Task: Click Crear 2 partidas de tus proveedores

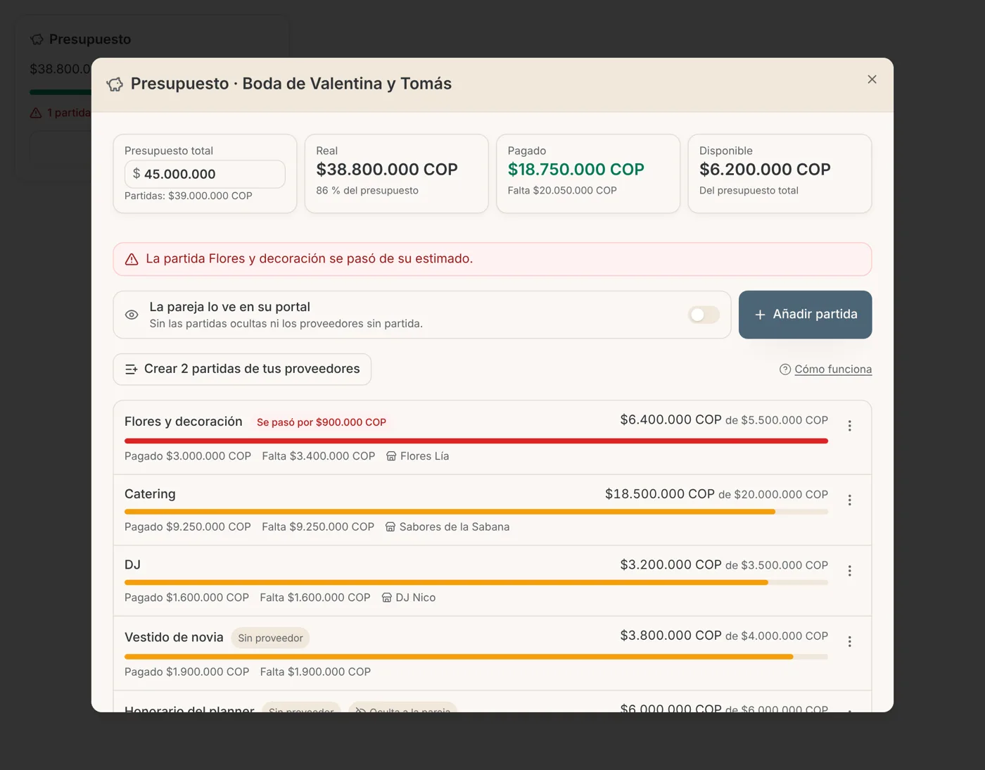Action: [x=242, y=369]
